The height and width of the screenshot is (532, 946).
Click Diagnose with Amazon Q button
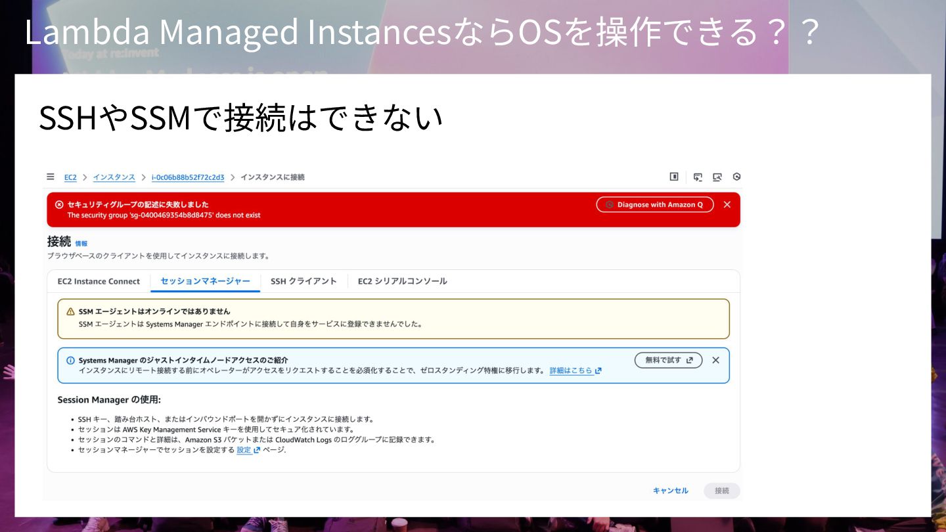655,205
